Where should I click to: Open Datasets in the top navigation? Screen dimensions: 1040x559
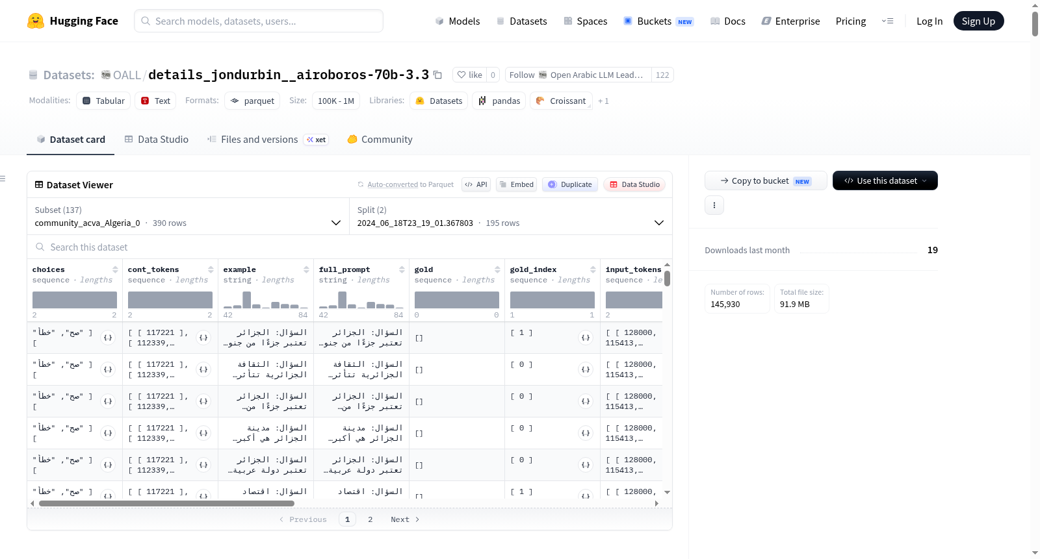[x=522, y=21]
